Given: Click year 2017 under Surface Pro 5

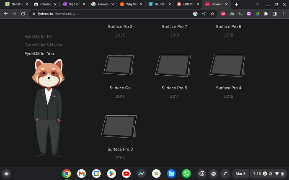Looking at the screenshot, I should coord(174,96).
